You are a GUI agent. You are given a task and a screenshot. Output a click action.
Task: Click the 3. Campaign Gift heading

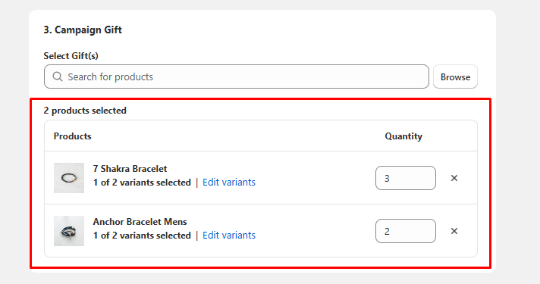83,30
